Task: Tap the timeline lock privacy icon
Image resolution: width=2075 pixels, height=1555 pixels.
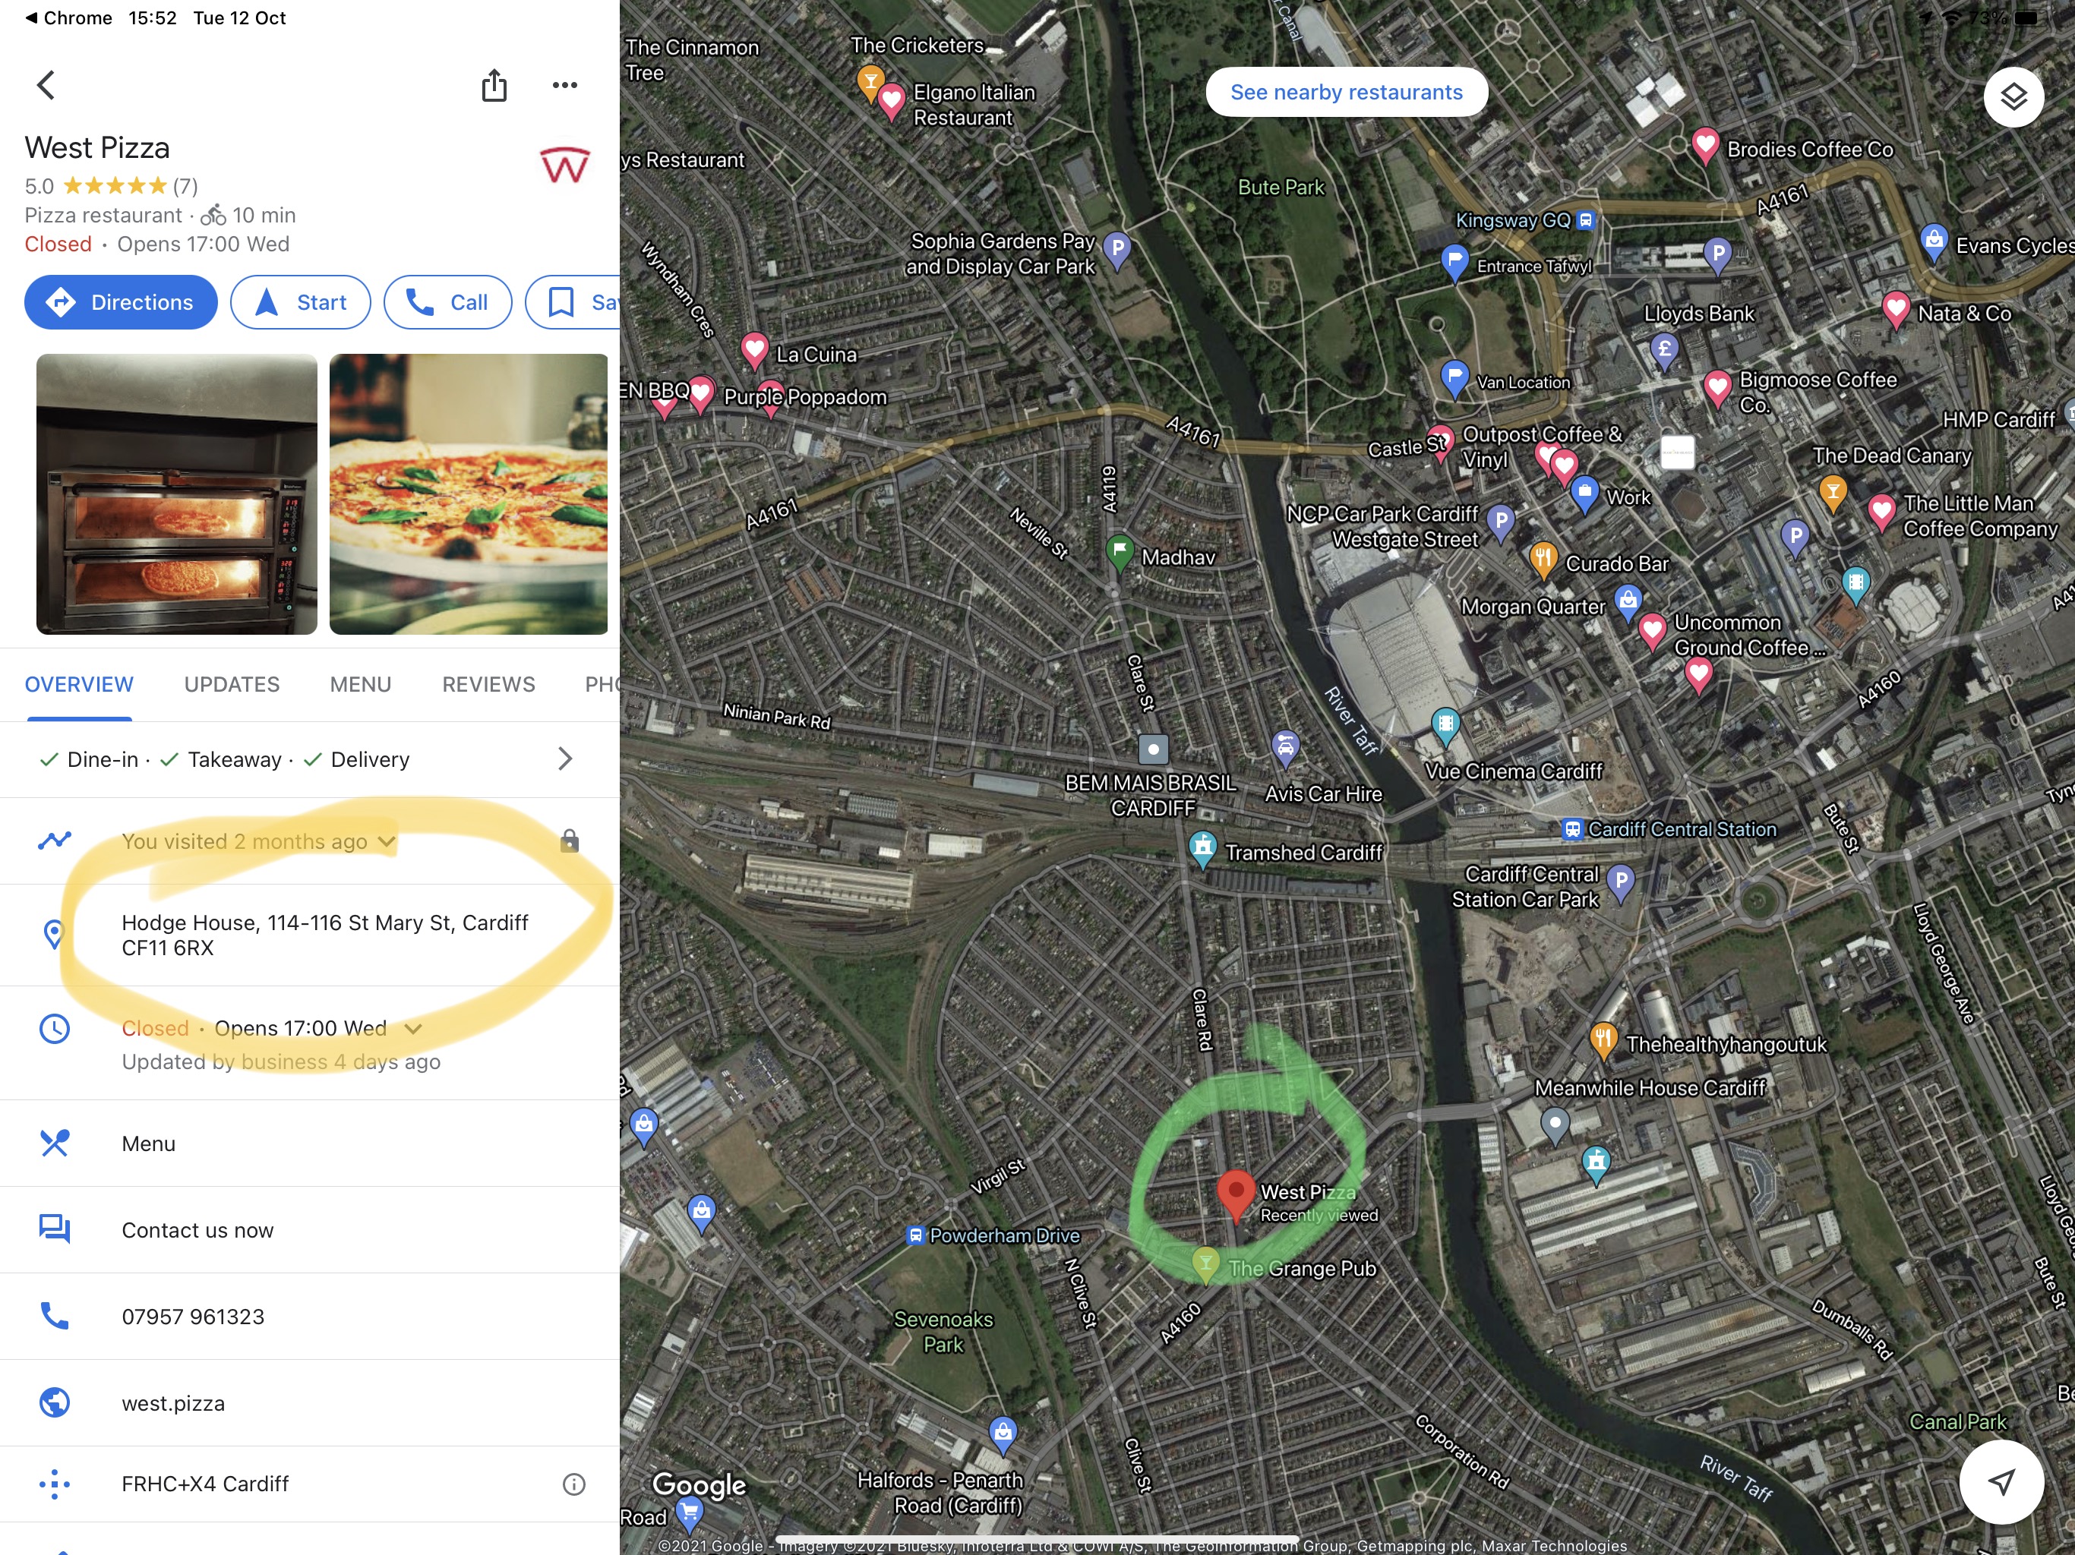Action: pyautogui.click(x=570, y=841)
